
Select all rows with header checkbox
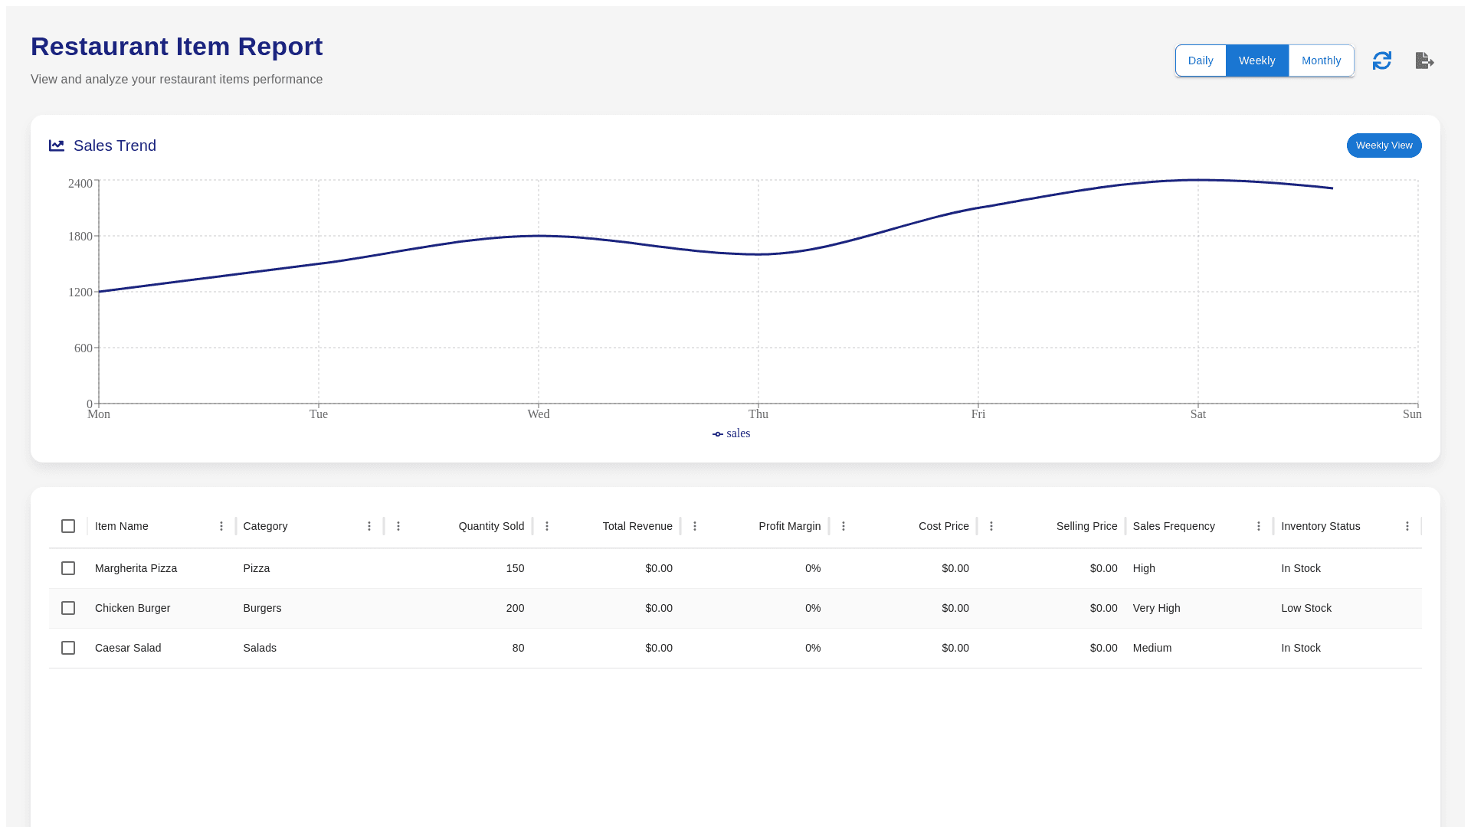(x=68, y=526)
